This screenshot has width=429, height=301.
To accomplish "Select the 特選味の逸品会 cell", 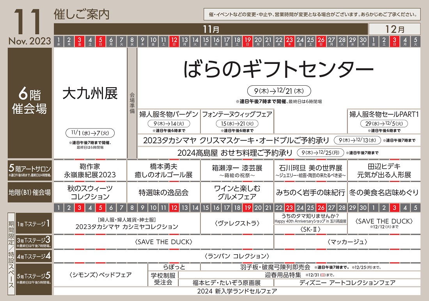I will click(164, 192).
